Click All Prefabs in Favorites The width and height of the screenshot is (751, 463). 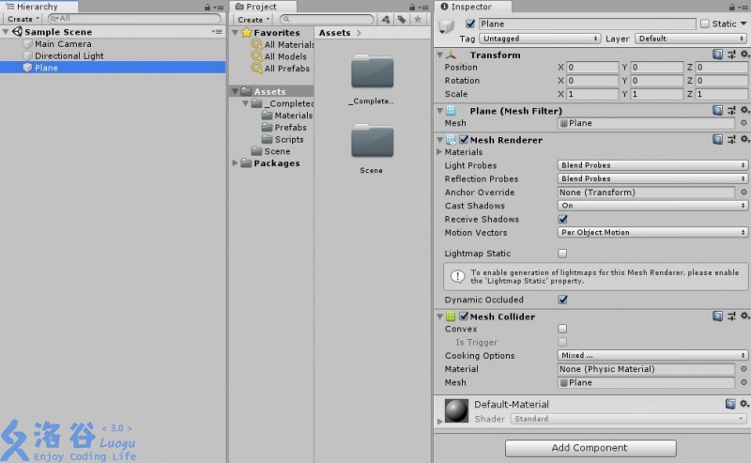(x=287, y=69)
